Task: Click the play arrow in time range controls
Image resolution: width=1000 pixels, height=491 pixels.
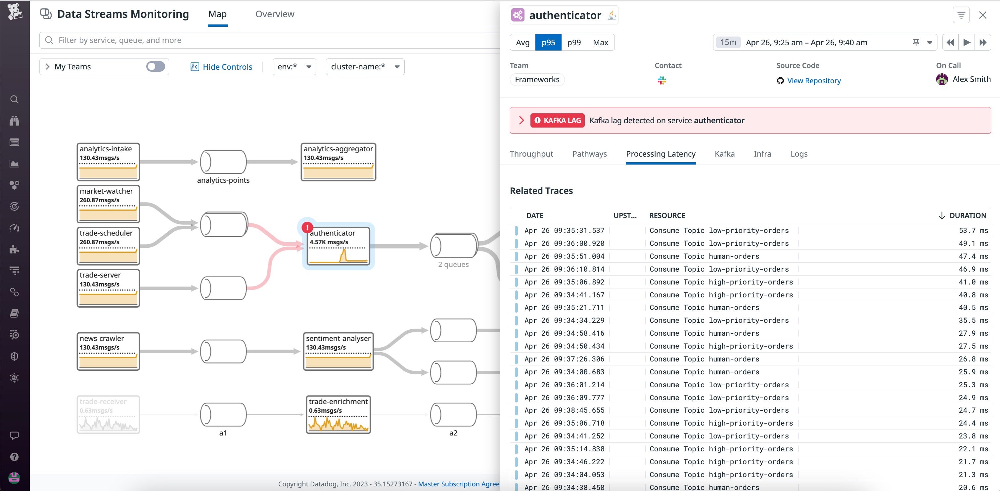Action: [x=966, y=43]
